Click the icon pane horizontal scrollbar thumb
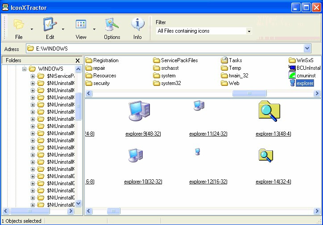Image resolution: width=323 pixels, height=225 pixels. coord(113,211)
